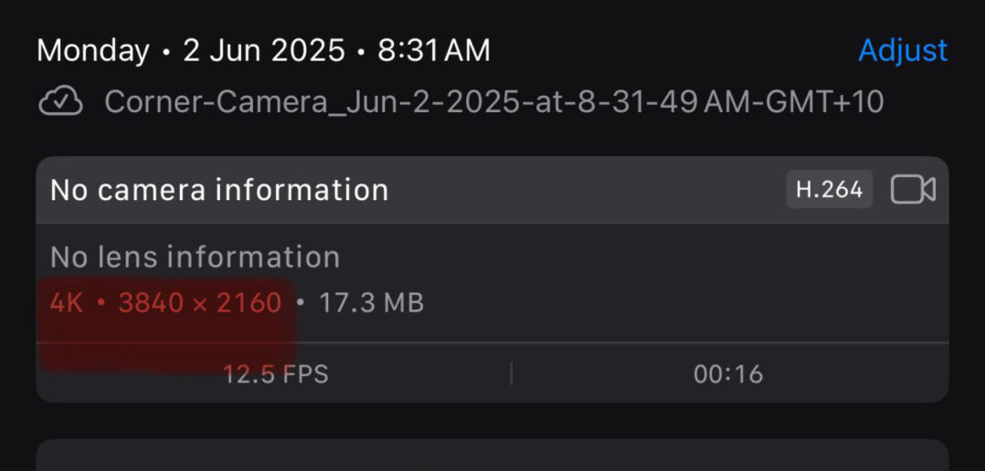Select the 2 Jun 2025 date
This screenshot has width=985, height=471.
point(264,50)
